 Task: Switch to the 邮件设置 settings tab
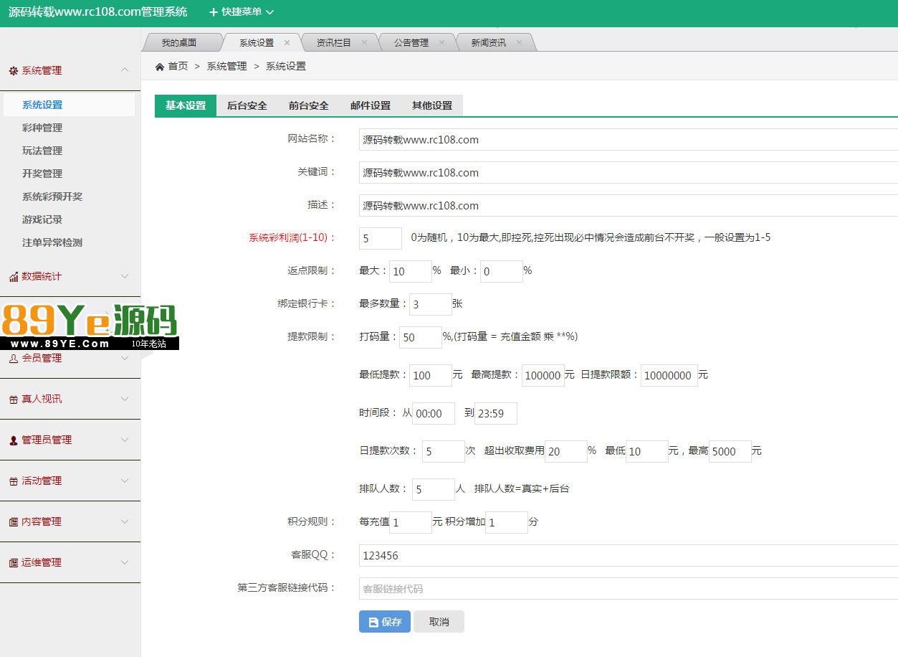tap(370, 105)
